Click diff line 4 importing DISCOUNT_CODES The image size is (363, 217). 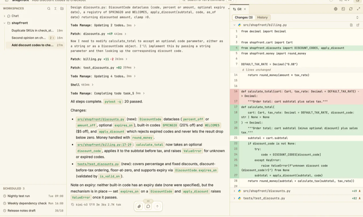tap(296, 48)
